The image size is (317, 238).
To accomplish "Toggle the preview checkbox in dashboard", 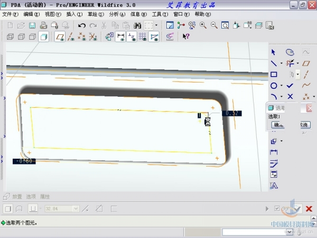I will point(277,209).
